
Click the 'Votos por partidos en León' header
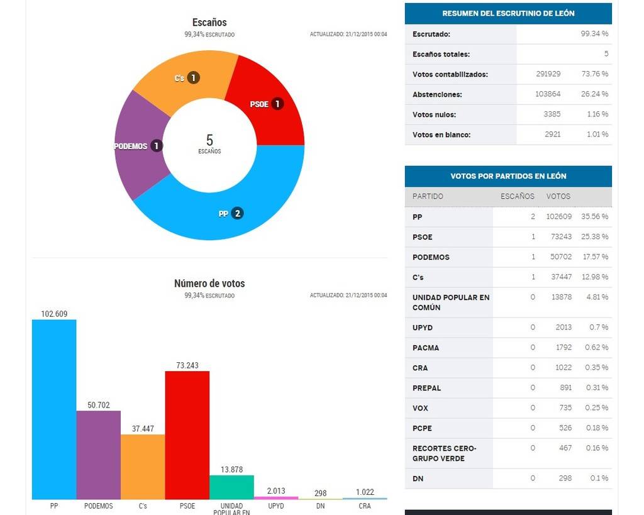[x=508, y=176]
